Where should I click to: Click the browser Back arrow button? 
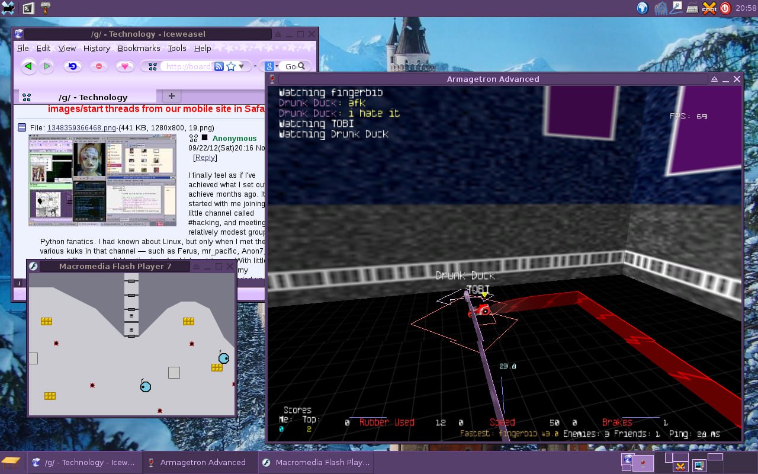coord(28,66)
